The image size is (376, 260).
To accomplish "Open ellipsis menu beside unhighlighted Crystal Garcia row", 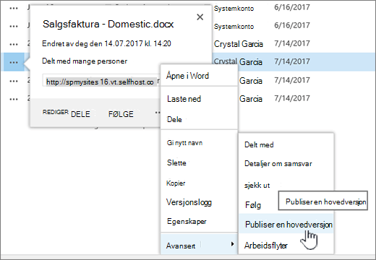I will pyautogui.click(x=14, y=44).
